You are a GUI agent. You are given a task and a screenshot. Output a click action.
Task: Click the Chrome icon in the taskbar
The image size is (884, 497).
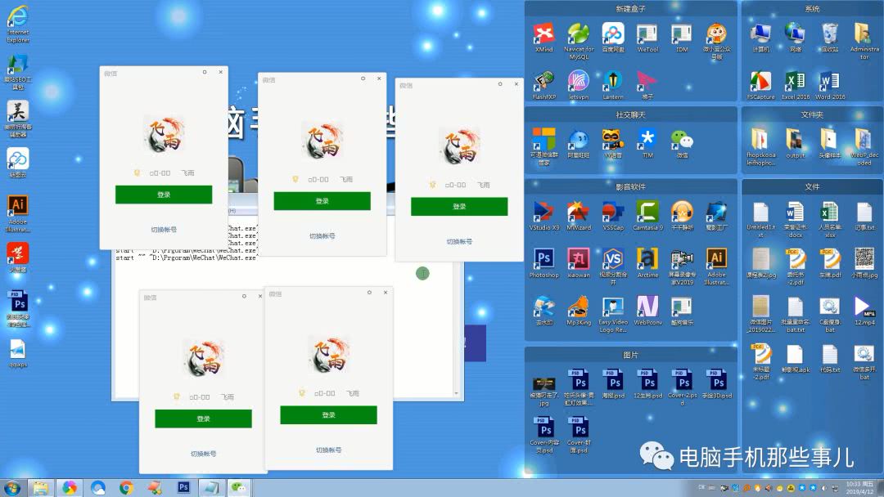click(126, 488)
